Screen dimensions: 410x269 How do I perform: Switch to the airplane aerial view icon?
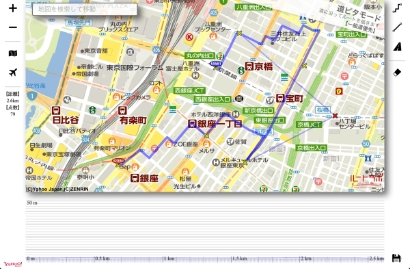(x=13, y=73)
